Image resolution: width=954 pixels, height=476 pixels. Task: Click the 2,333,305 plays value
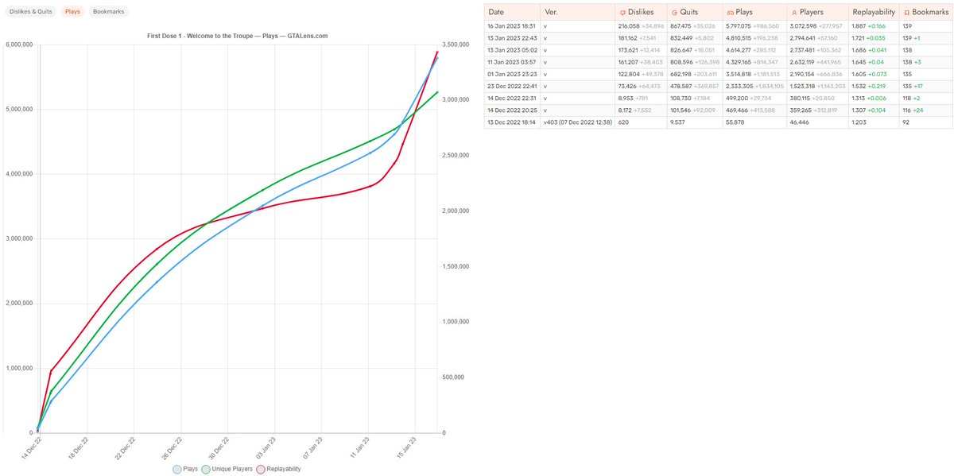(740, 84)
